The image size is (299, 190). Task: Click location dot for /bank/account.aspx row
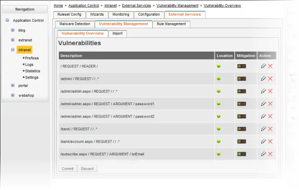pyautogui.click(x=219, y=142)
